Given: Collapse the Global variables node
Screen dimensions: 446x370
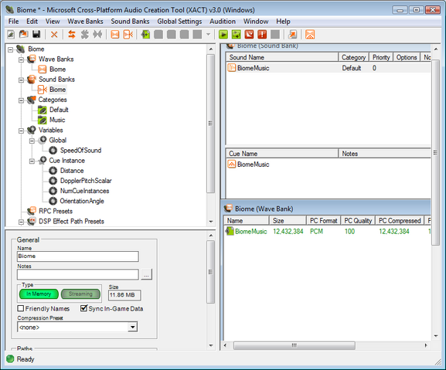Looking at the screenshot, I should tap(32, 141).
